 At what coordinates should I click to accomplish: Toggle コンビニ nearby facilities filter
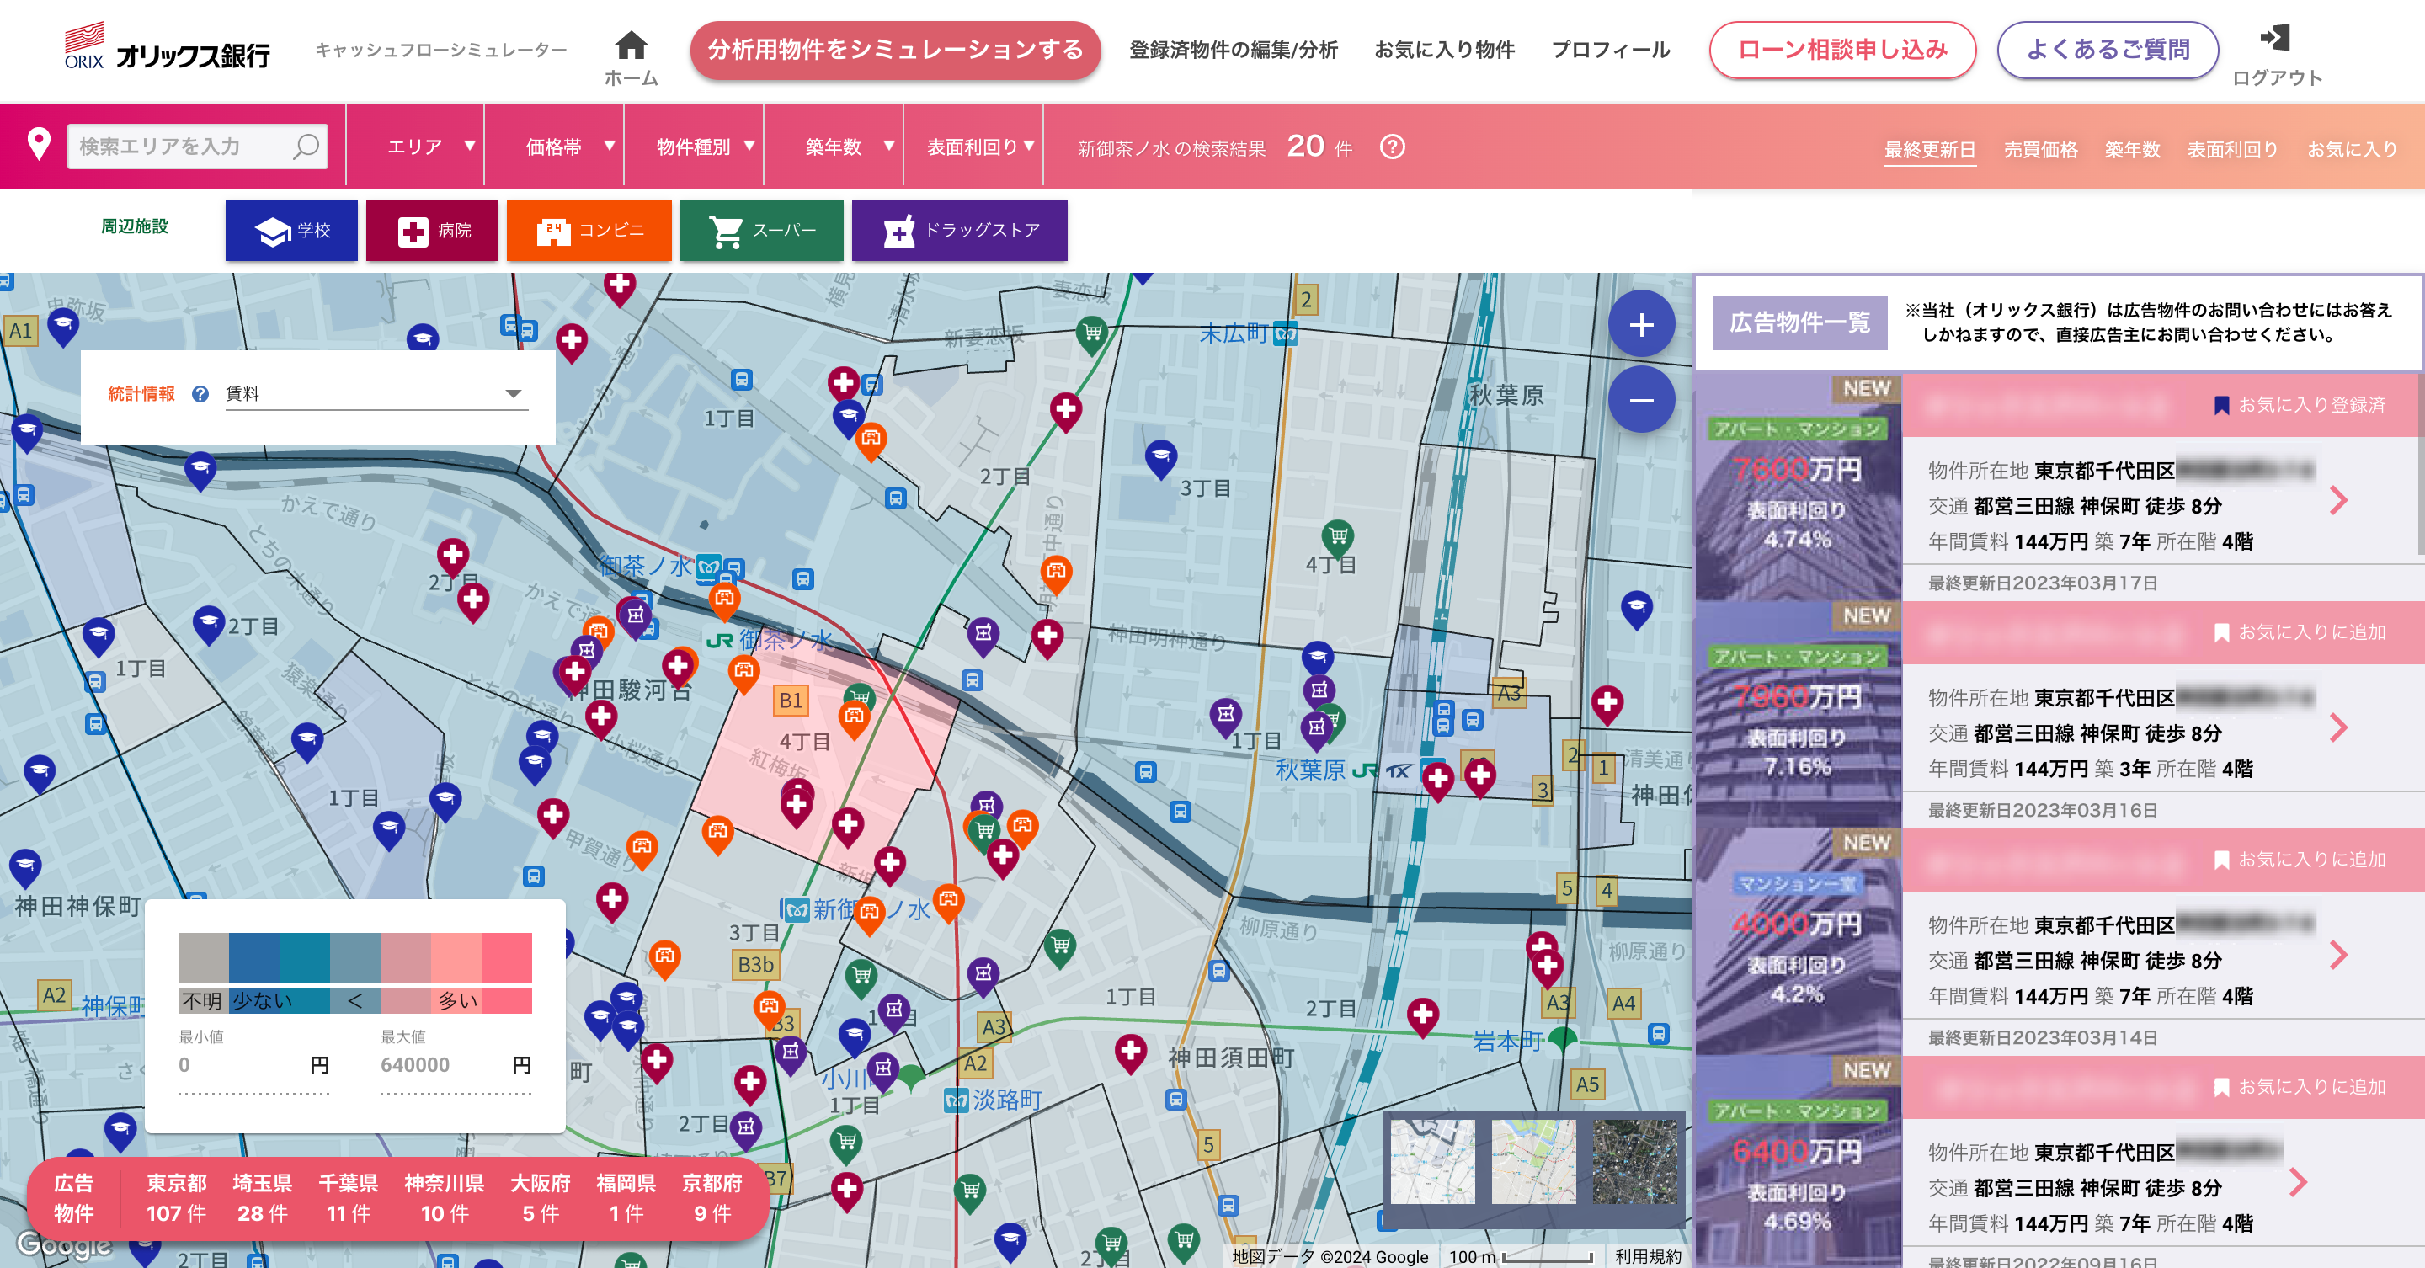[589, 231]
